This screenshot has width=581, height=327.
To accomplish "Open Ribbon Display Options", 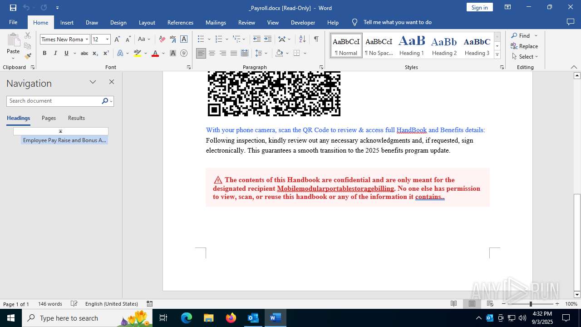I will tap(507, 7).
